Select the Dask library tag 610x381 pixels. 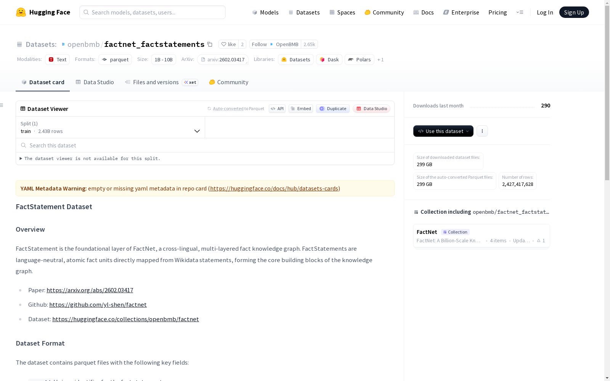point(329,59)
